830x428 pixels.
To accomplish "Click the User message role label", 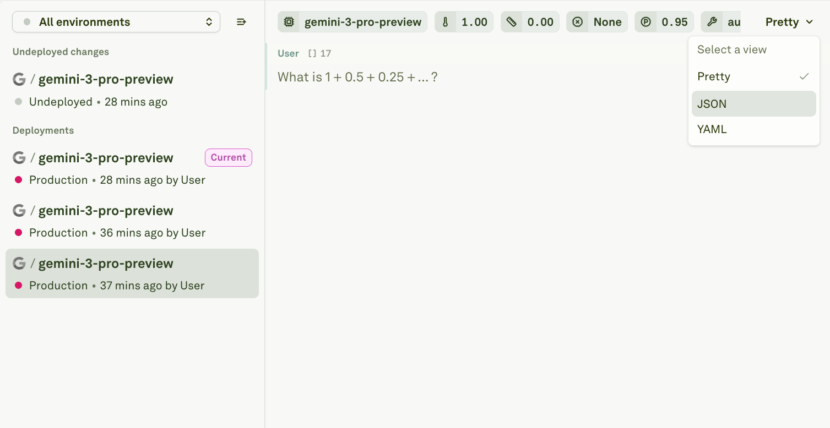I will (288, 53).
